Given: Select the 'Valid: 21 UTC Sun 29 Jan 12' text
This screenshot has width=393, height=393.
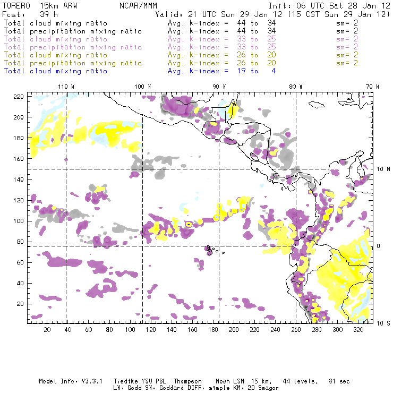Looking at the screenshot, I should [219, 14].
